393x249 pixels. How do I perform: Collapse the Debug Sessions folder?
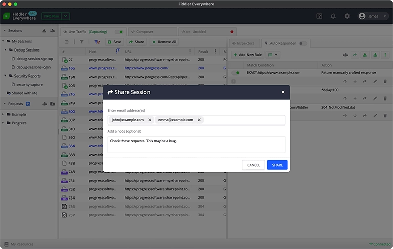coord(5,50)
